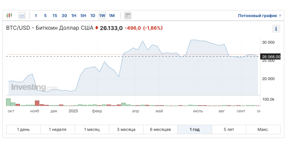Click the blue info icon
The width and height of the screenshot is (289, 143).
click(x=276, y=29)
